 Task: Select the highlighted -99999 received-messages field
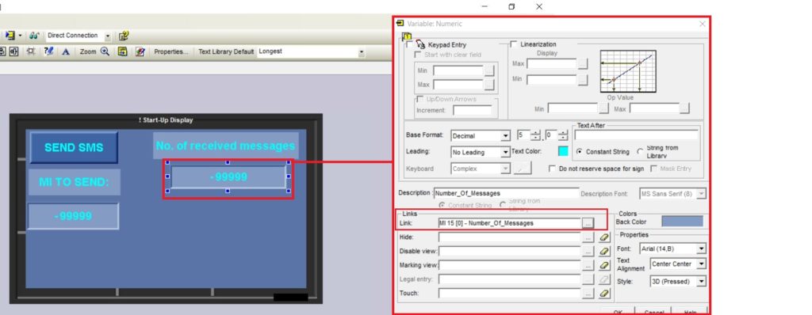point(228,177)
